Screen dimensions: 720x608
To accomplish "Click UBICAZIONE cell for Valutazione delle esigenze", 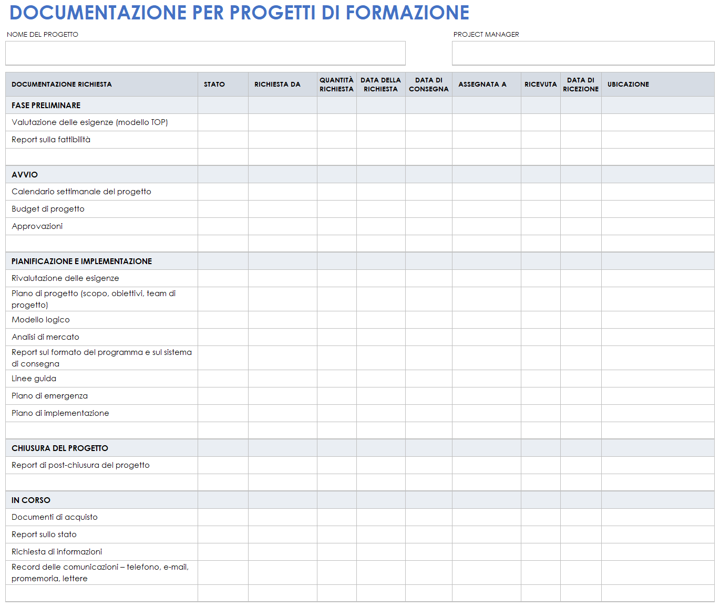I will [x=658, y=122].
